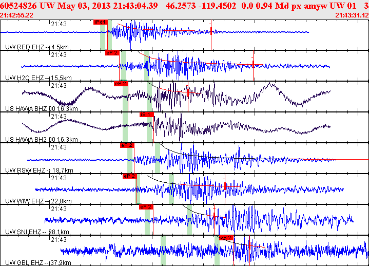The height and width of the screenshot is (266, 369).
Task: Click the end time 21:43:31.12 label
Action: 352,15
